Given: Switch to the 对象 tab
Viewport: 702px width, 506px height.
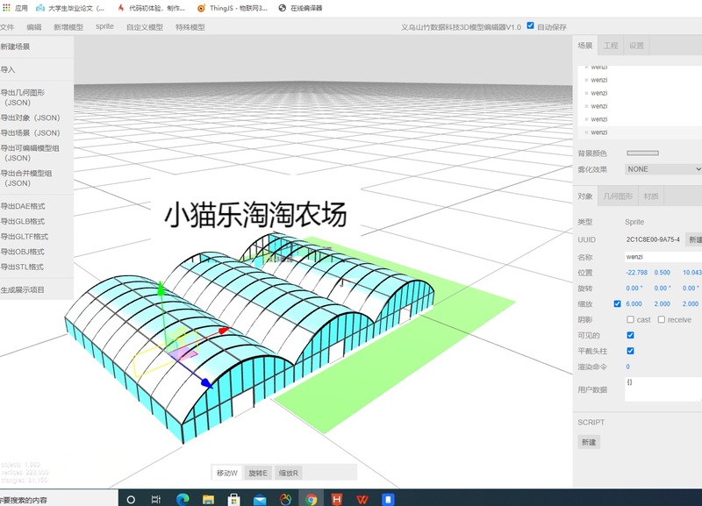Looking at the screenshot, I should pos(585,196).
